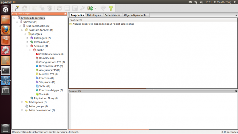Viewport: 238px width, 134px height.
Task: Expand the Tablespaces (2) node
Action: pos(22,102)
